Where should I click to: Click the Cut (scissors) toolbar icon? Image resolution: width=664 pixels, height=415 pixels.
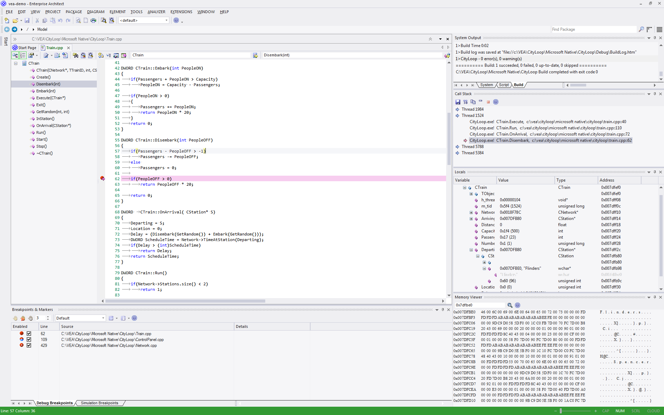coord(37,20)
